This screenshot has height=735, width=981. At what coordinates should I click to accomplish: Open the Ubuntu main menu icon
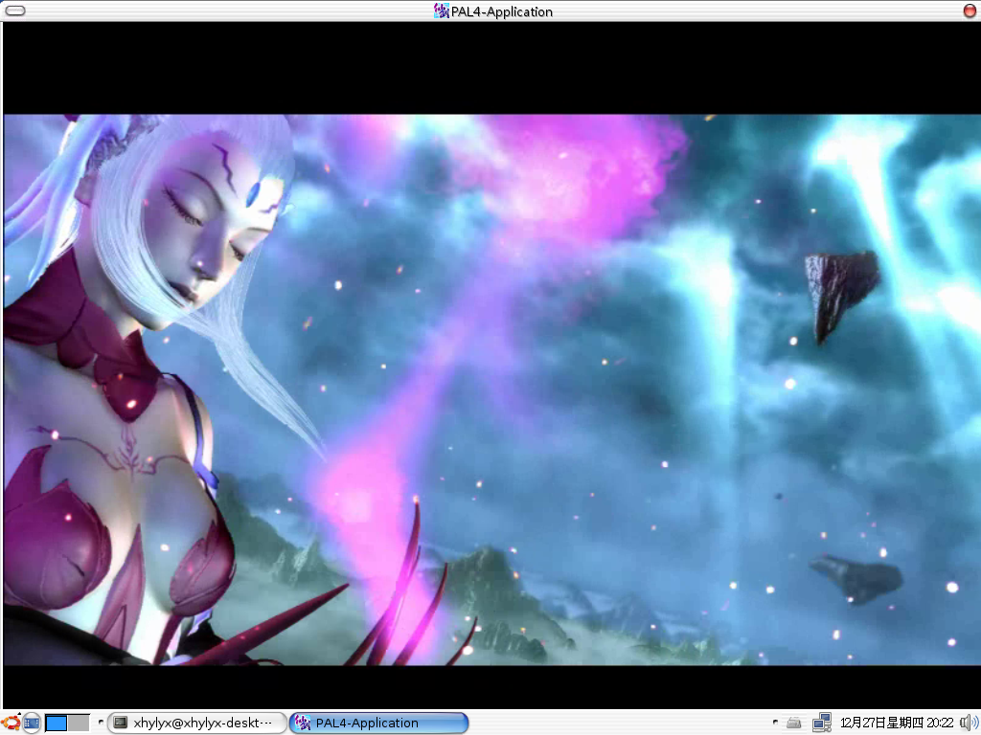click(11, 724)
